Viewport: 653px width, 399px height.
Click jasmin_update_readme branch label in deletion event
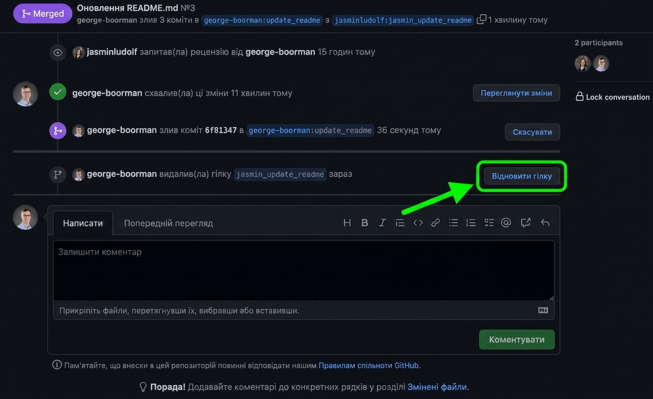tap(280, 174)
